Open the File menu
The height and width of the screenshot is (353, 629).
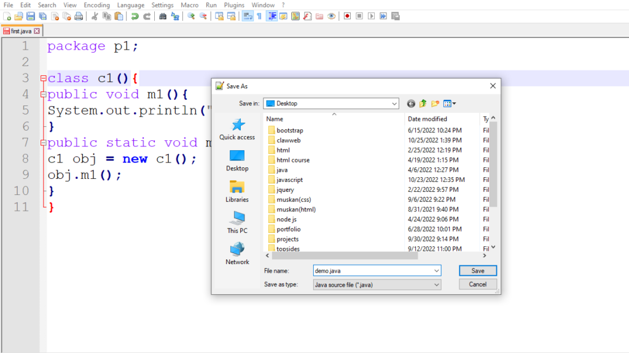tap(8, 5)
